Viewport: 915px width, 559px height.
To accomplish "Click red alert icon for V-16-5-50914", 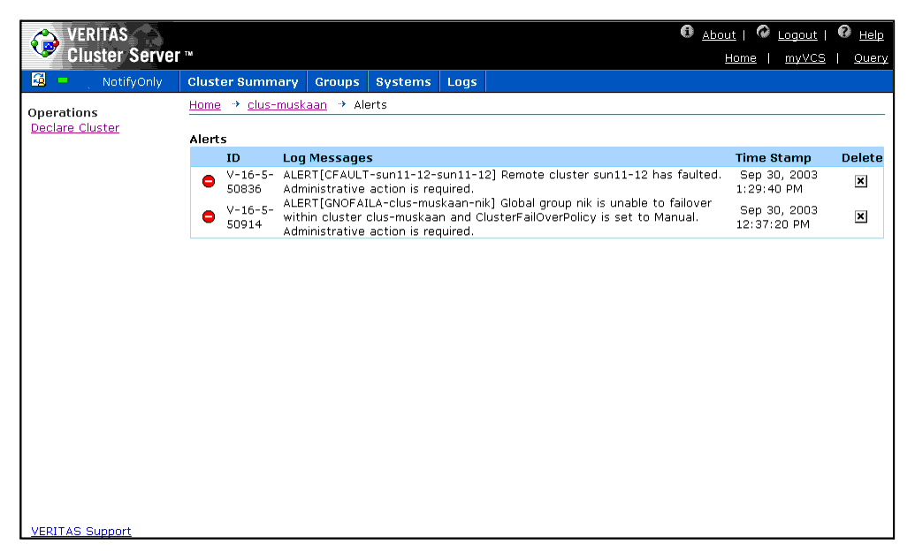I will pyautogui.click(x=209, y=216).
